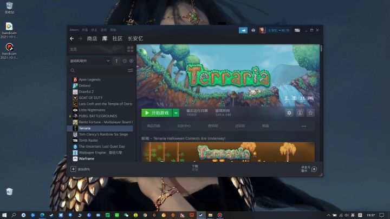The width and height of the screenshot is (390, 219).
Task: Open the fifth tab in the game links bar
Action: [x=265, y=126]
